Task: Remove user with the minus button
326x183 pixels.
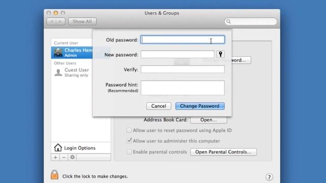Action: [64, 157]
